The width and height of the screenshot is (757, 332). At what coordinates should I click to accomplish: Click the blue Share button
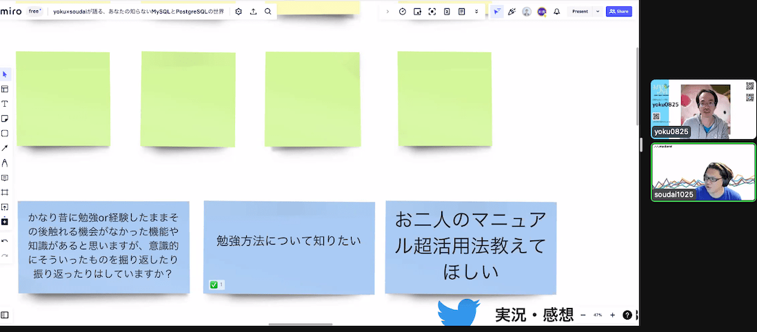point(618,12)
